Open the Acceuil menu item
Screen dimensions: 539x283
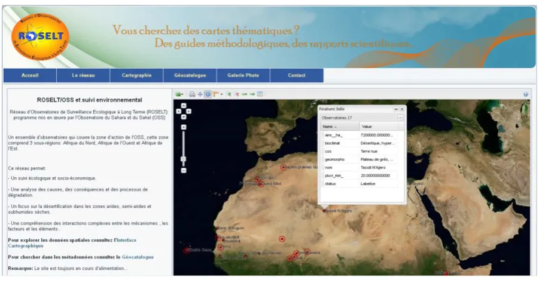tap(30, 75)
